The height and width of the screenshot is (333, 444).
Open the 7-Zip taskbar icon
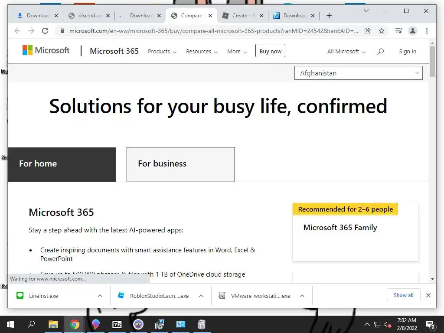(117, 324)
